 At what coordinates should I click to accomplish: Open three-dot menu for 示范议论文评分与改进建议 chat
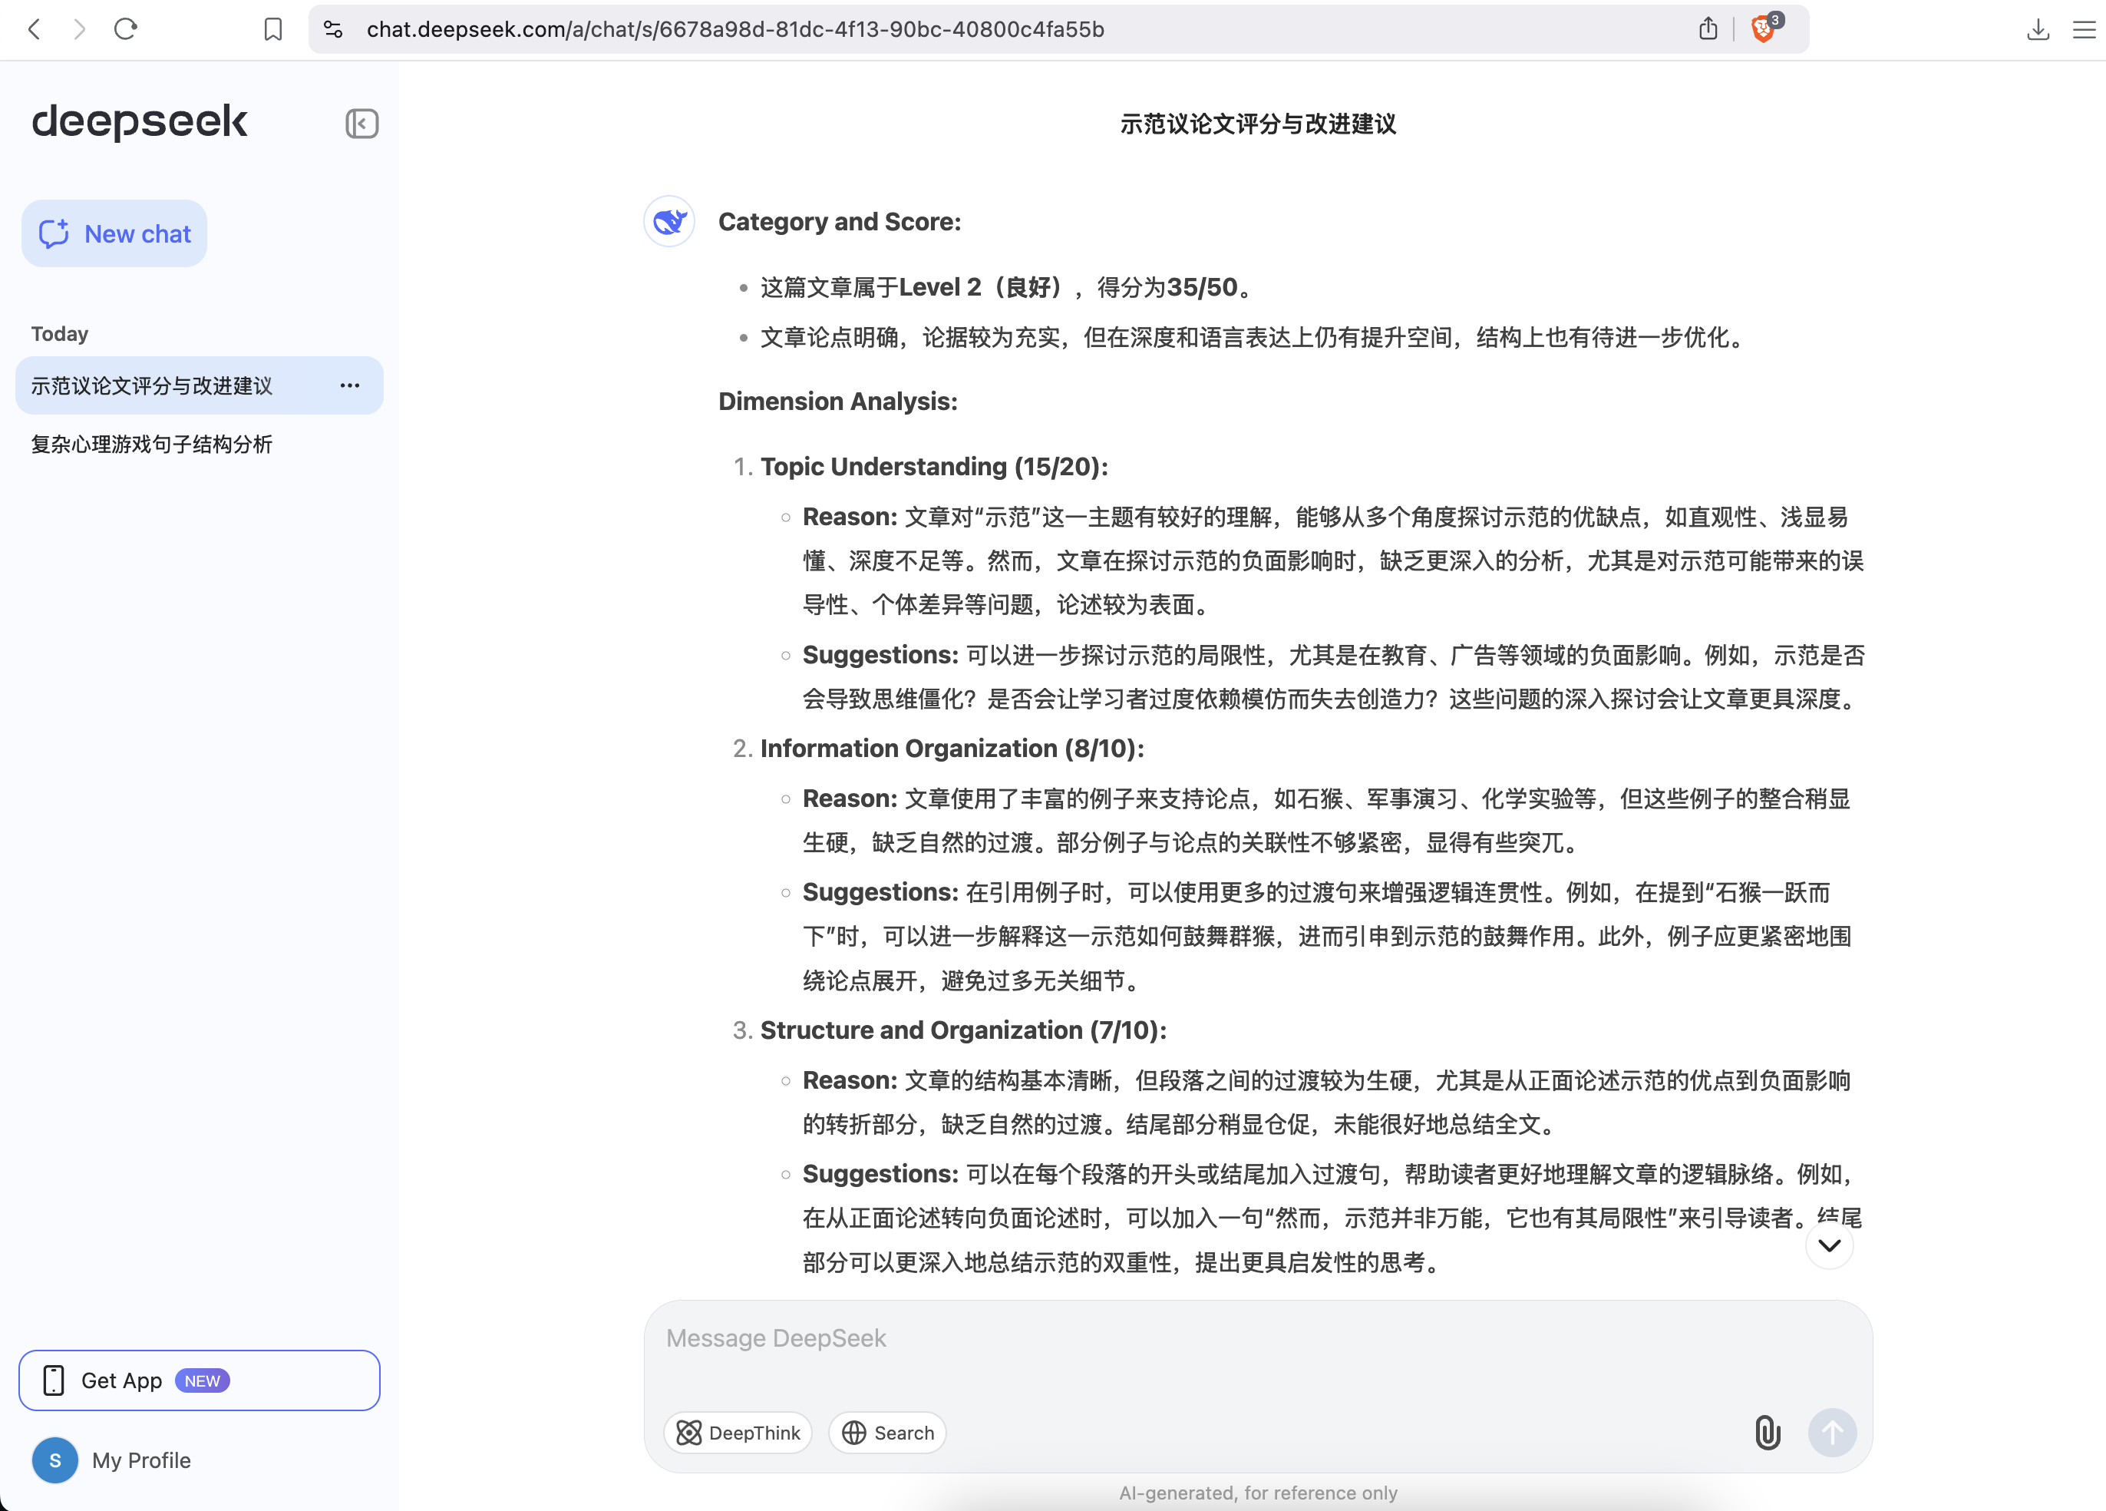349,385
